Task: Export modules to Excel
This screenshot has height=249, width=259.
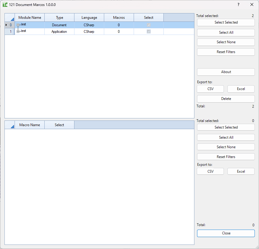Action: pos(241,89)
